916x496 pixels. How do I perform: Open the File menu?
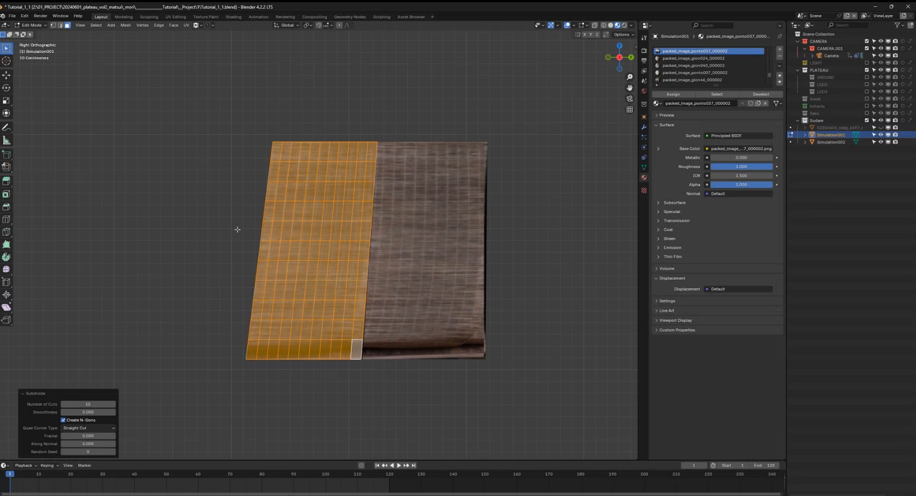12,16
